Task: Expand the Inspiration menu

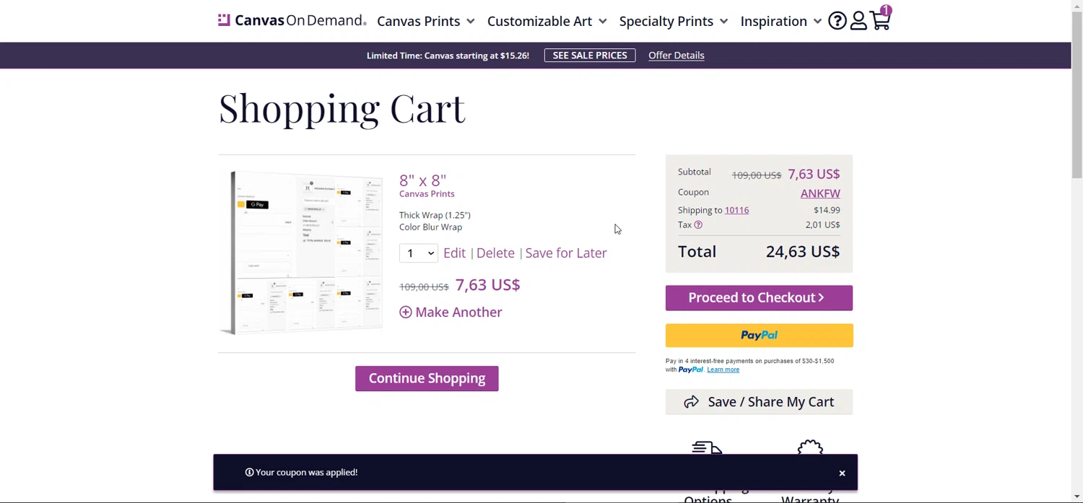Action: [x=780, y=21]
